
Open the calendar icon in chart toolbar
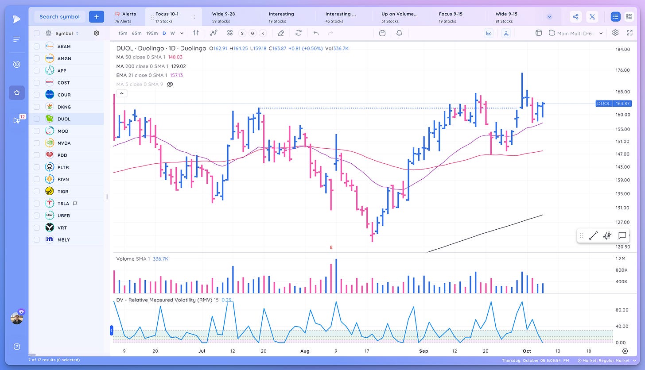[382, 33]
